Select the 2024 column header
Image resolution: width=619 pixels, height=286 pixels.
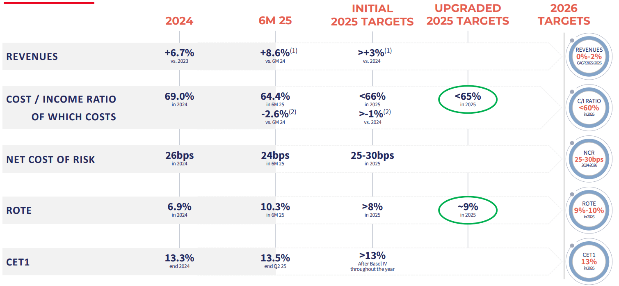(x=179, y=21)
